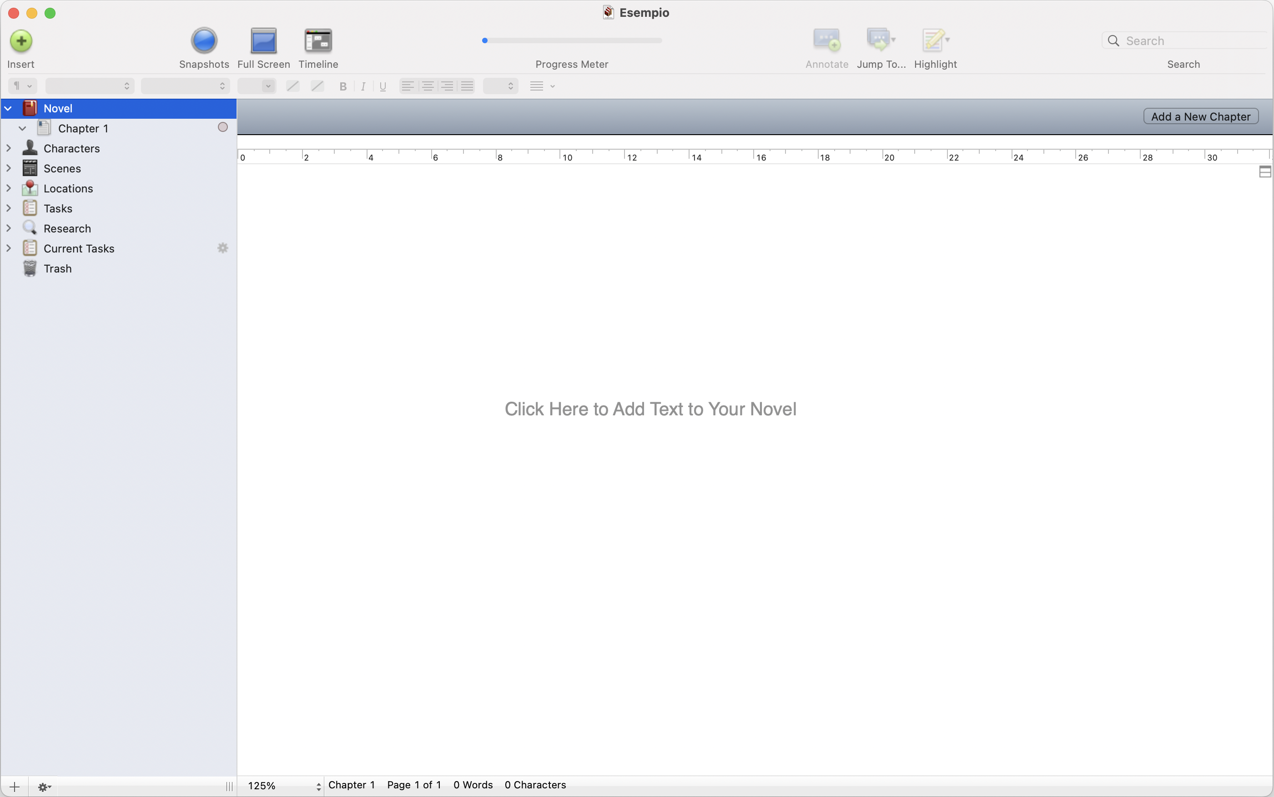Screen dimensions: 1274x797
Task: Open the Snapshots tool
Action: point(204,41)
